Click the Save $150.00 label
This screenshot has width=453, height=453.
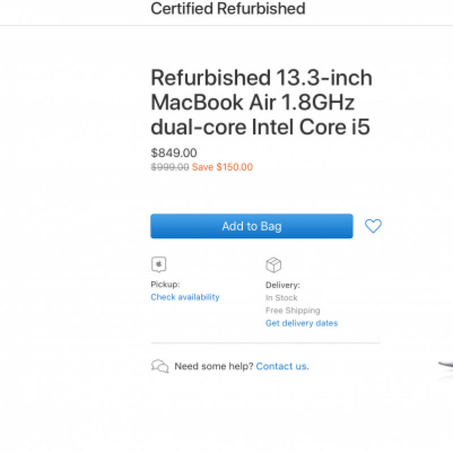coord(223,167)
